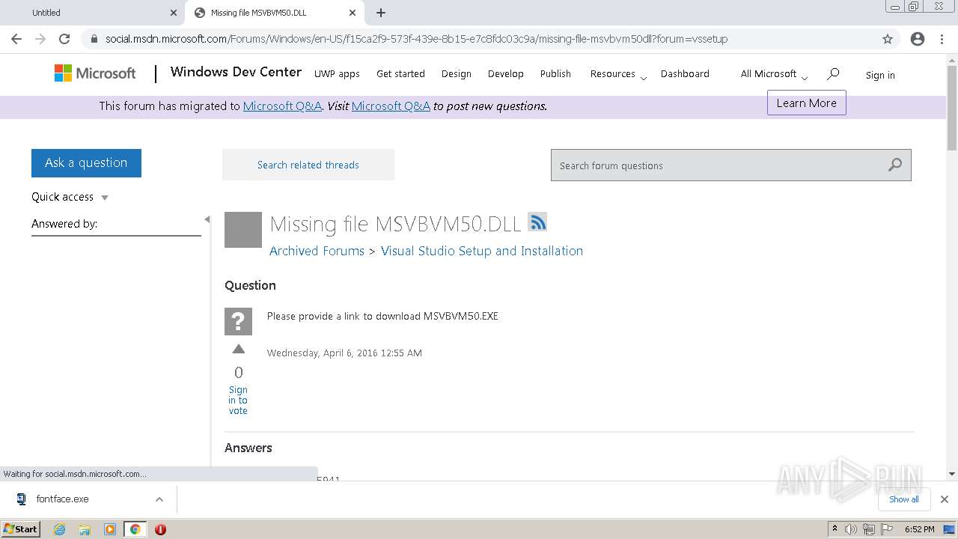Viewport: 958px width, 539px height.
Task: Click the network icon in system tray
Action: point(868,529)
